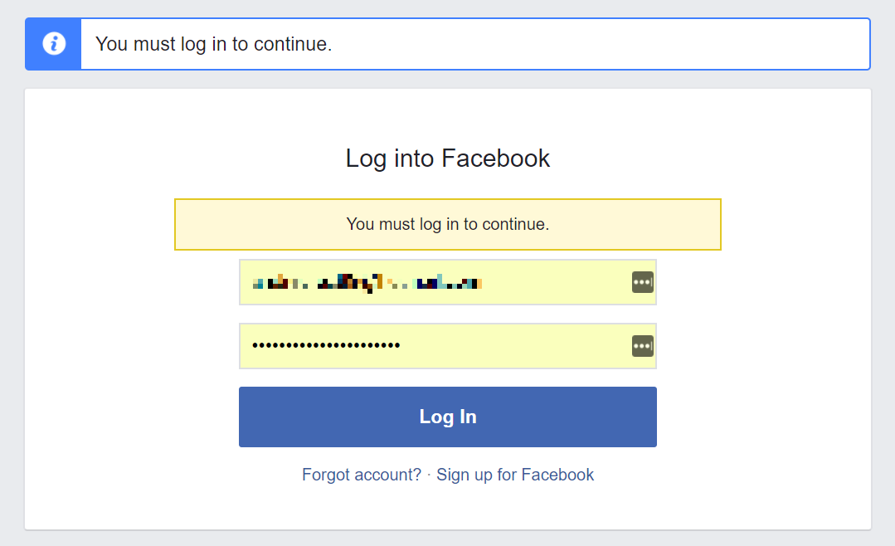Click the three-dots icon beside the masked password

click(642, 346)
